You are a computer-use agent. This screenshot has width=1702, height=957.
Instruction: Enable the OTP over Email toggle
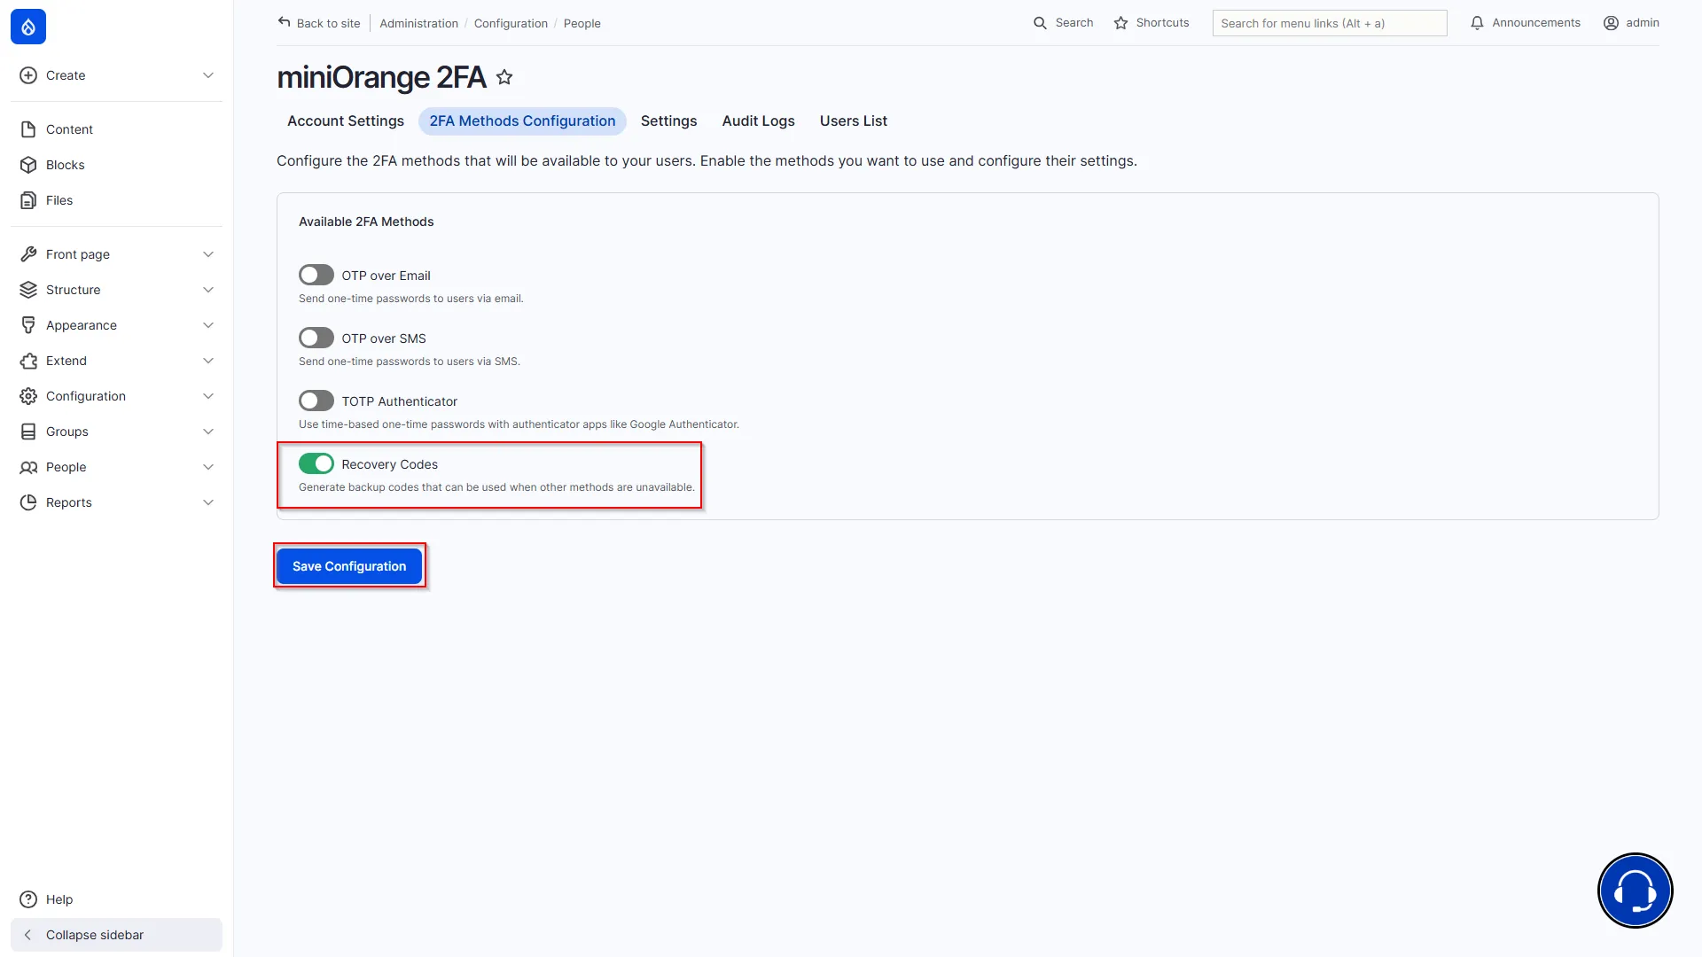click(x=316, y=276)
